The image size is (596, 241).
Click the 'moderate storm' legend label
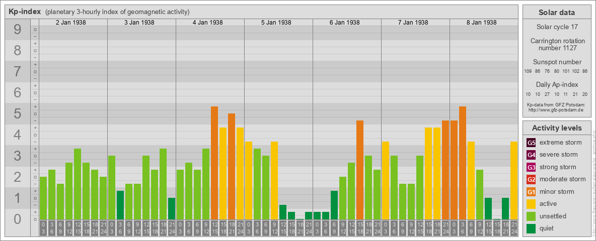click(563, 179)
